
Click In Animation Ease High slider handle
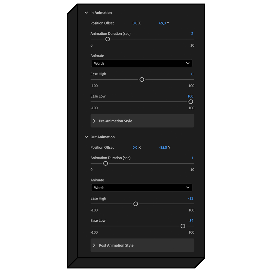click(142, 80)
